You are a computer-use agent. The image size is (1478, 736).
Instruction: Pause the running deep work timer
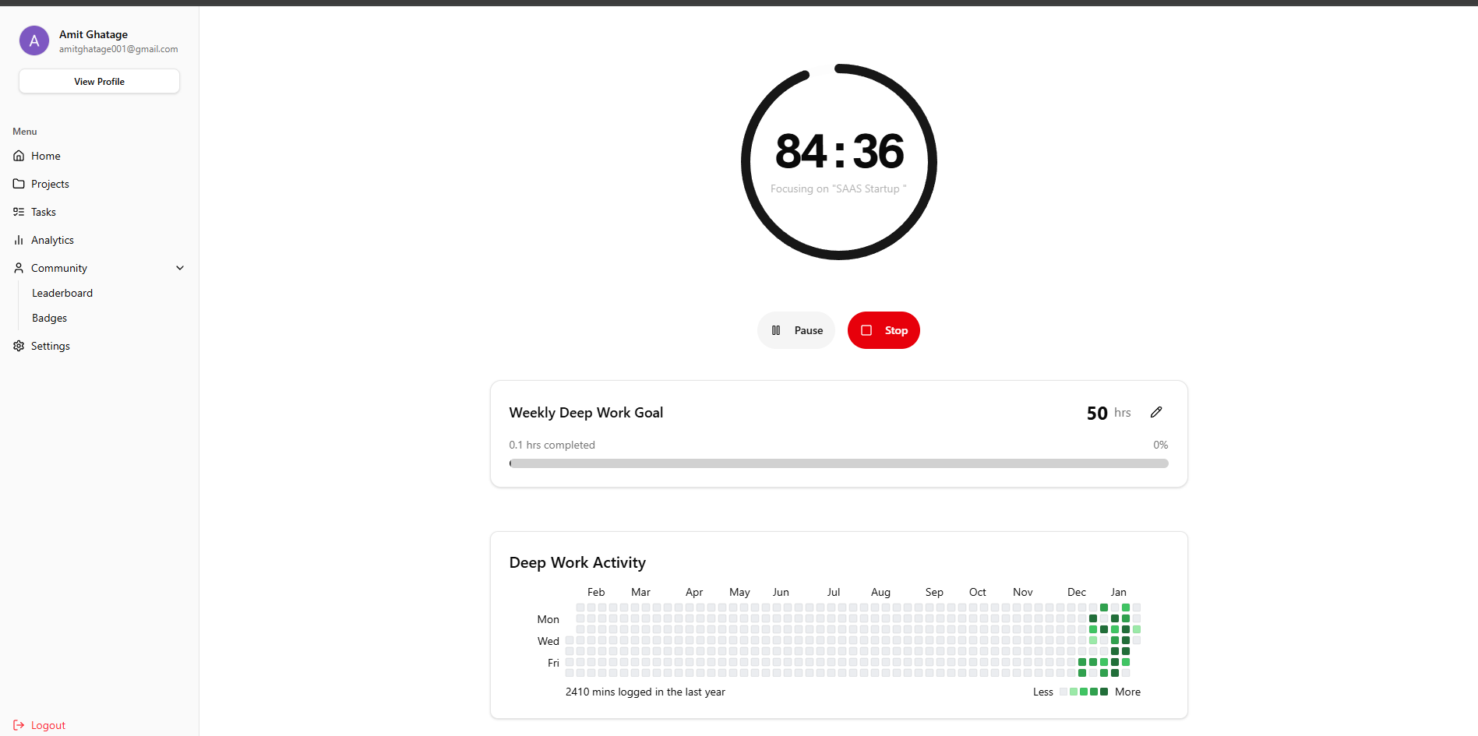795,330
